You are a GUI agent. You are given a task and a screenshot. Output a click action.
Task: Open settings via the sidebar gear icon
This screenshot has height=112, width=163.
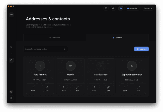(x=11, y=98)
